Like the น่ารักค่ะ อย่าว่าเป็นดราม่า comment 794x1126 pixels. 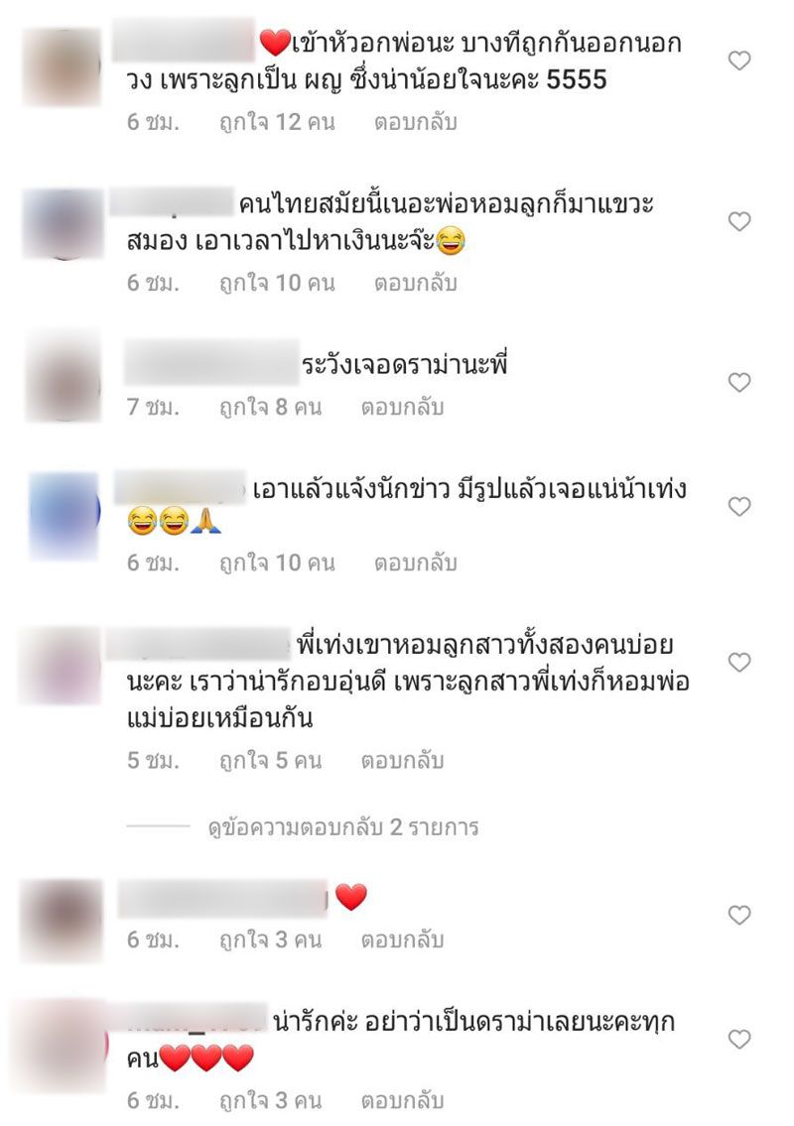point(739,1039)
